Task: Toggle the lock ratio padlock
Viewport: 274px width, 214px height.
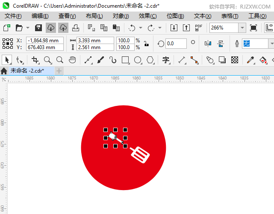Action: pyautogui.click(x=147, y=44)
